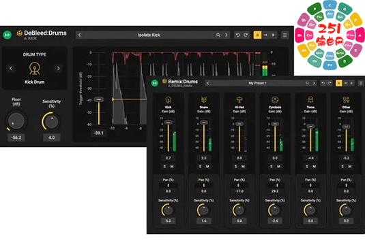Redo change in DeBleed:Drums

[246, 35]
